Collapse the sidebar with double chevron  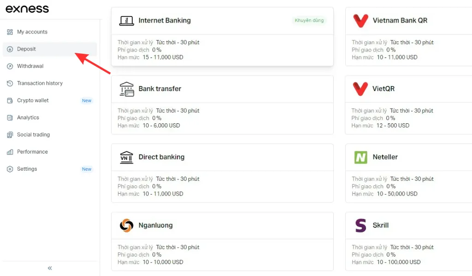[x=50, y=268]
